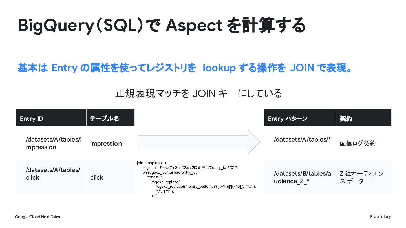Select the 正規表現マッチを JOIN キーにしている heading
Image resolution: width=406 pixels, height=228 pixels.
click(198, 93)
